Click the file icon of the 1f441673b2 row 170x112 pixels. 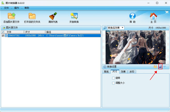[x=6, y=35]
